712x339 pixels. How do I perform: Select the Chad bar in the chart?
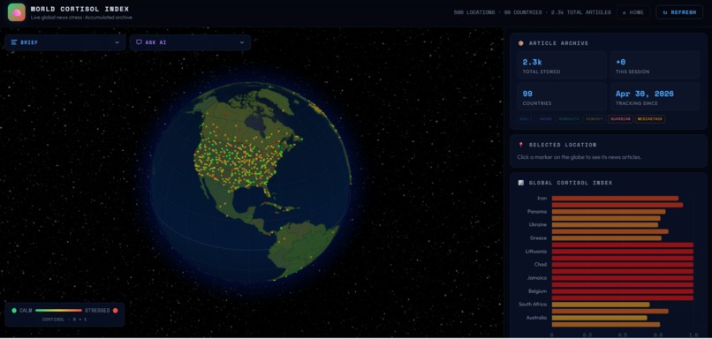click(x=623, y=265)
